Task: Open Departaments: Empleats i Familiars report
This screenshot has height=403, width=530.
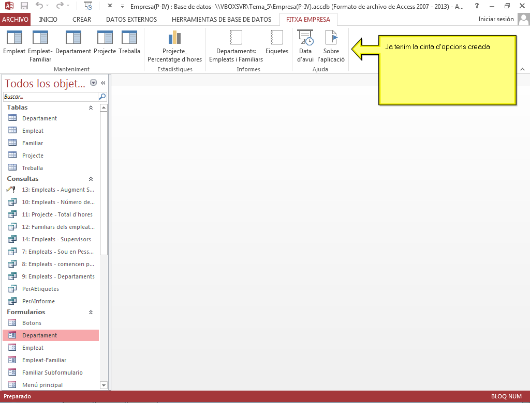Action: (x=236, y=46)
